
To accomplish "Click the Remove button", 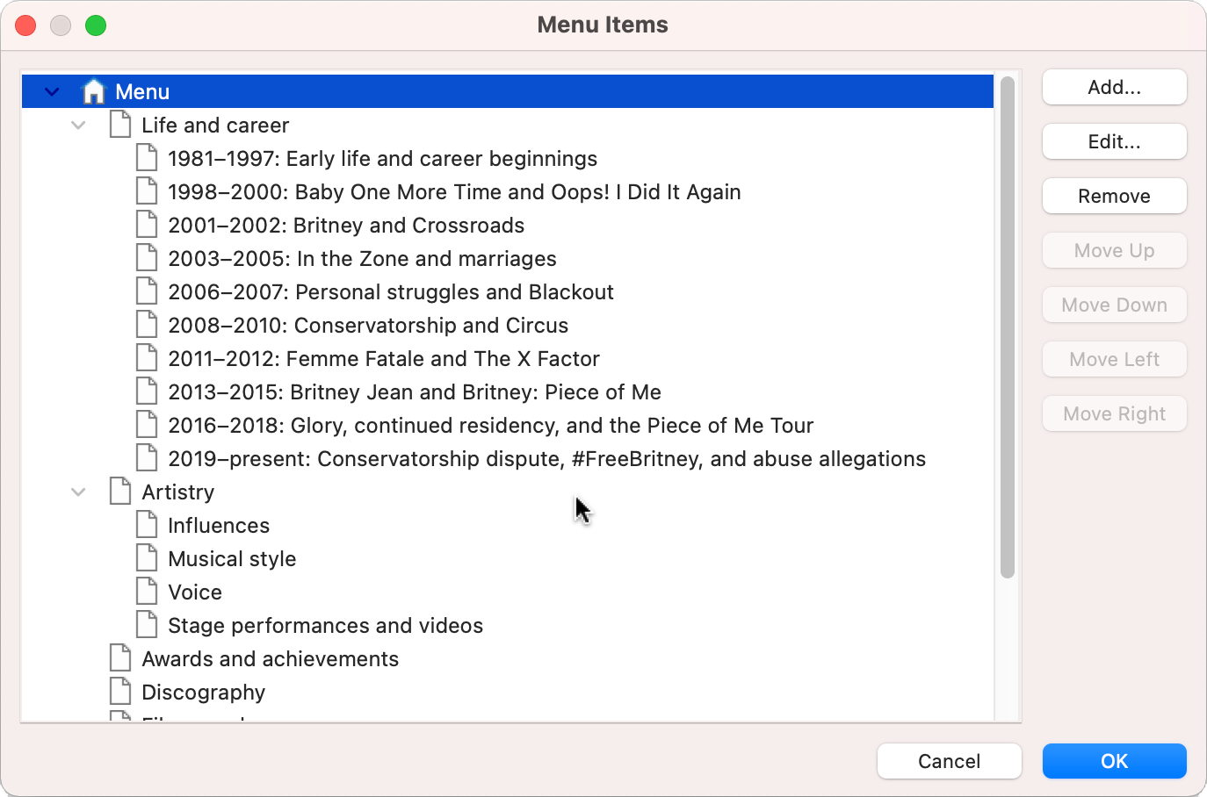I will click(1114, 196).
